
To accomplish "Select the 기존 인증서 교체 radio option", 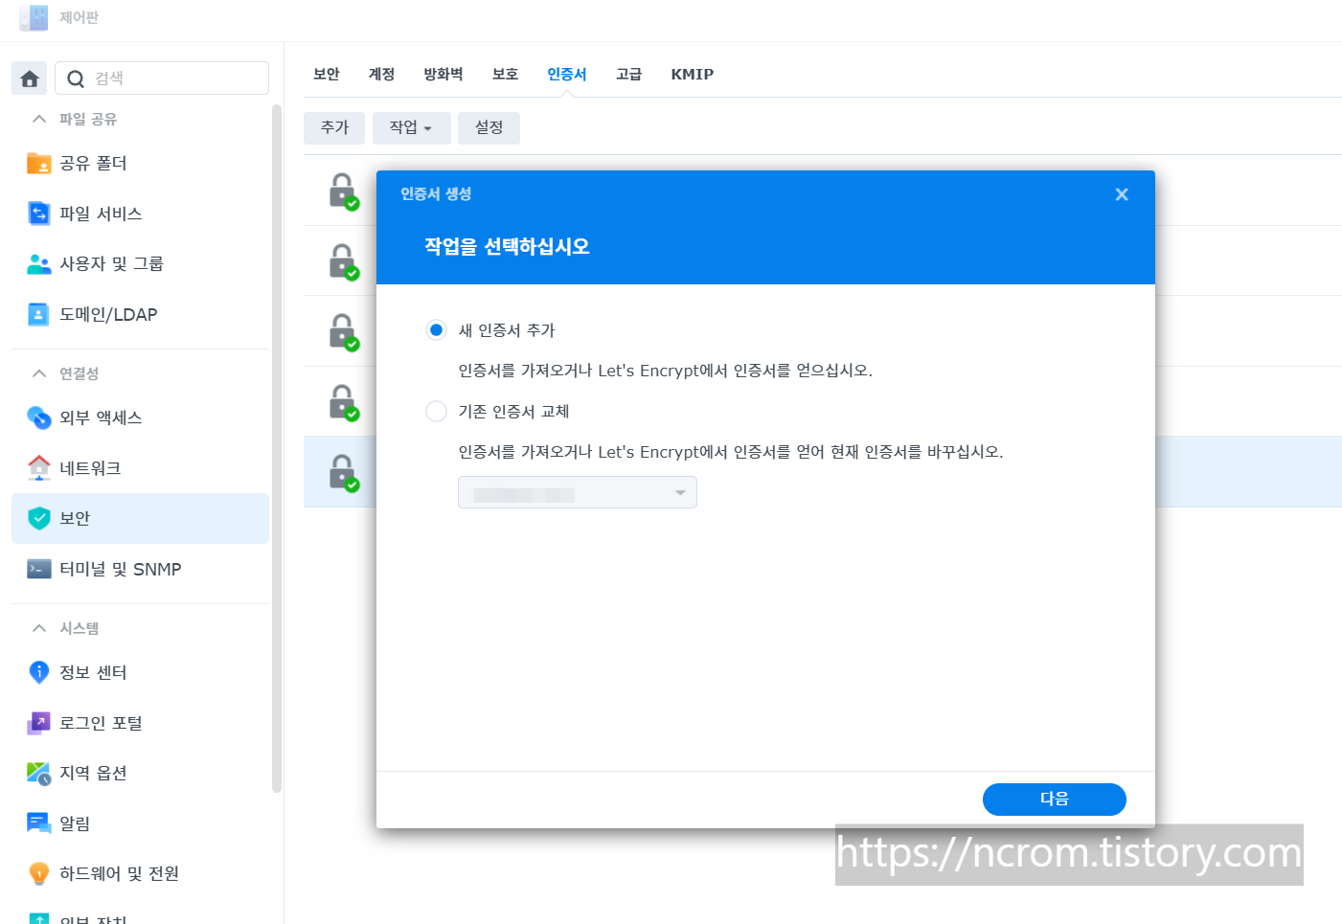I will [x=436, y=412].
